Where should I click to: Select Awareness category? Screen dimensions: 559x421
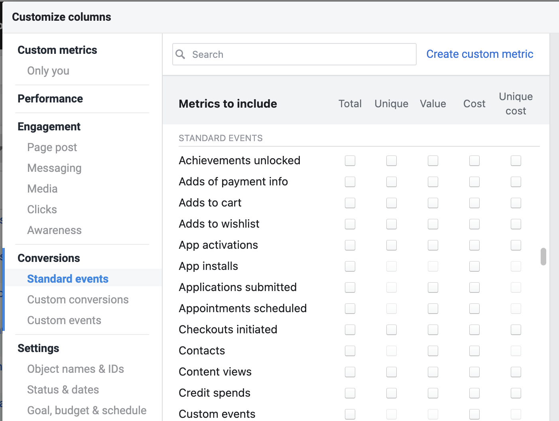(54, 230)
